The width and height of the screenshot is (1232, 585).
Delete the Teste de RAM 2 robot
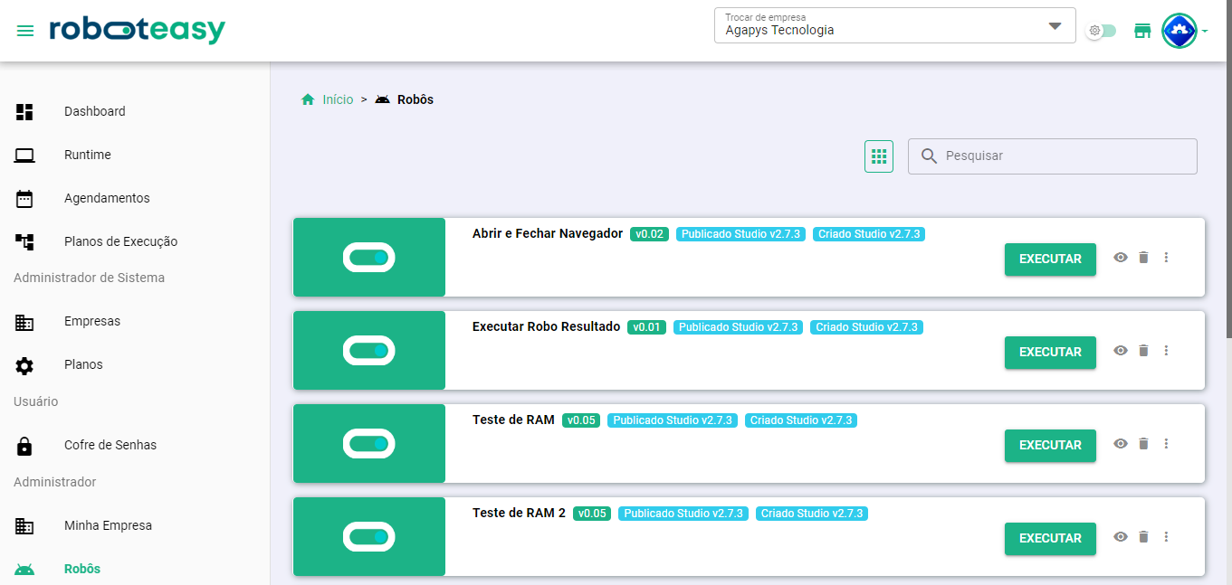(1143, 537)
